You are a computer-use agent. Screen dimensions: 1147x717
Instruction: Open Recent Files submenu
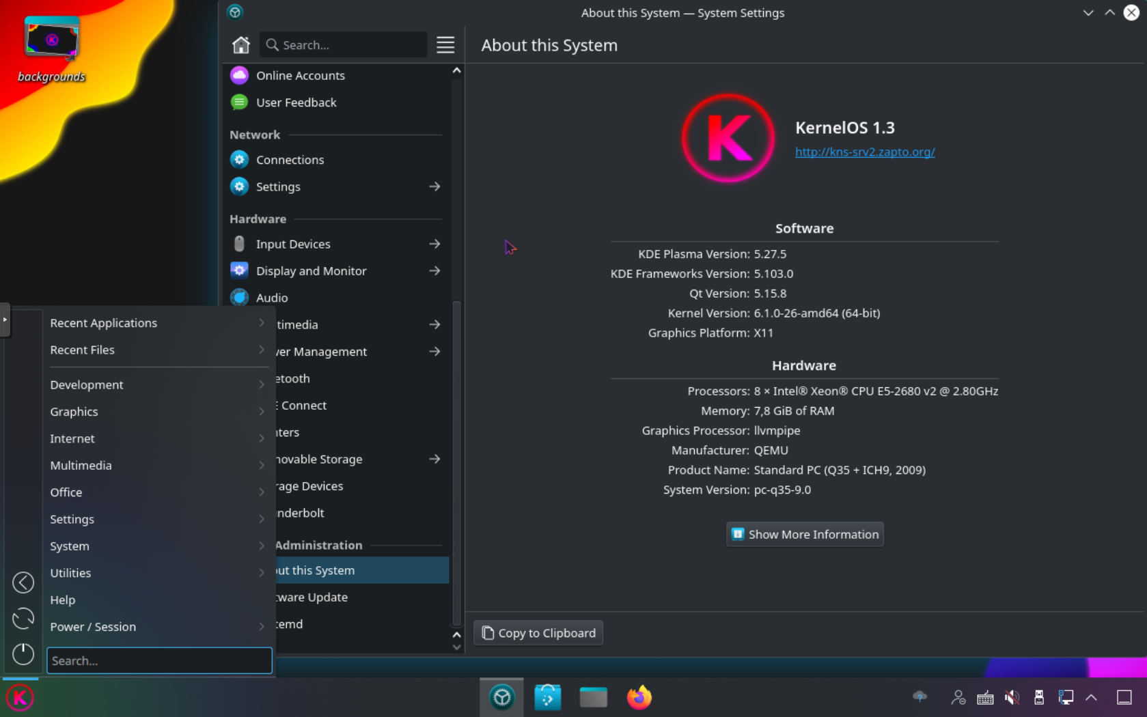158,350
